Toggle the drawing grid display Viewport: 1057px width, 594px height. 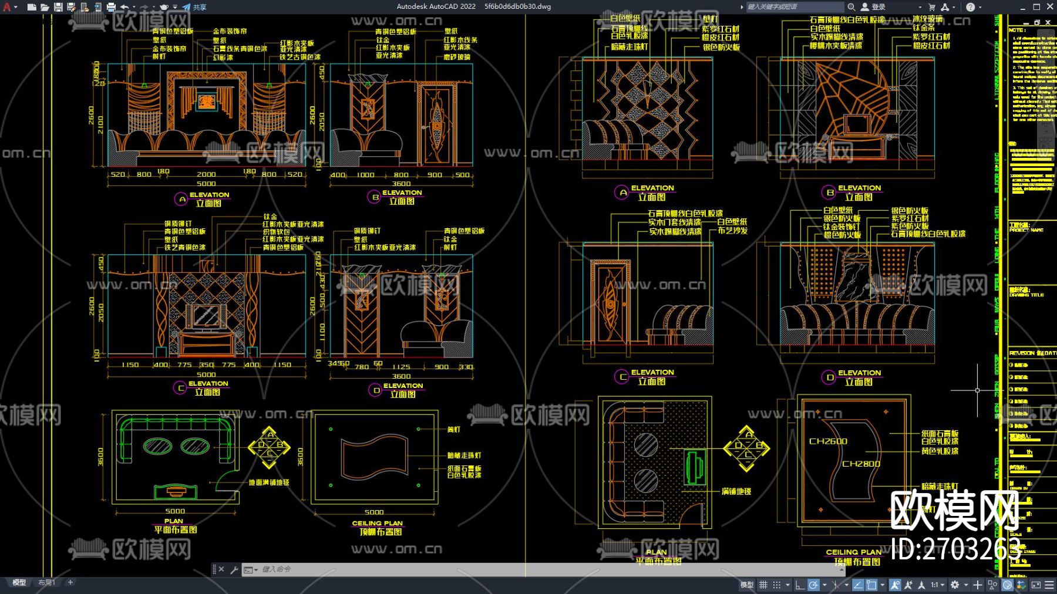tap(763, 585)
